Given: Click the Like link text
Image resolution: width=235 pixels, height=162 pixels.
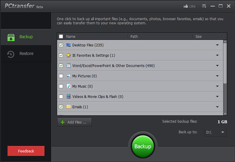Looking at the screenshot, I should click(x=192, y=6).
